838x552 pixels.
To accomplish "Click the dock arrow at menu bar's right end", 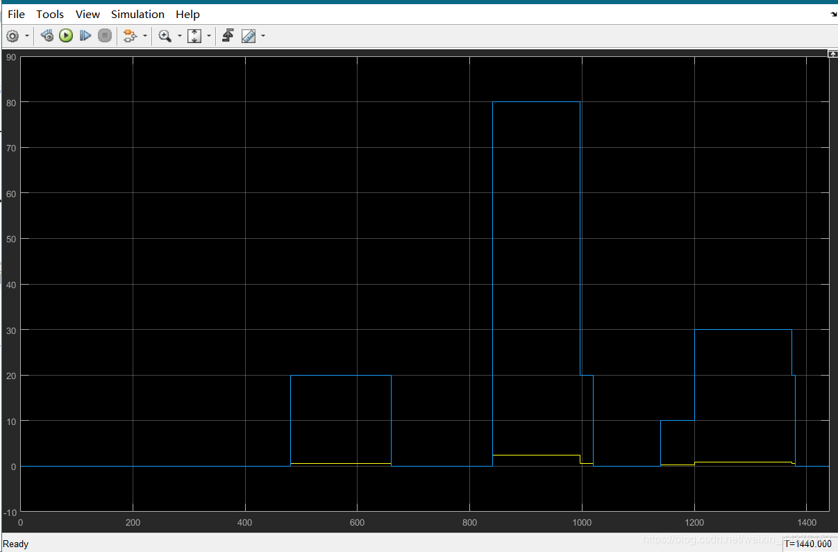I will point(833,14).
